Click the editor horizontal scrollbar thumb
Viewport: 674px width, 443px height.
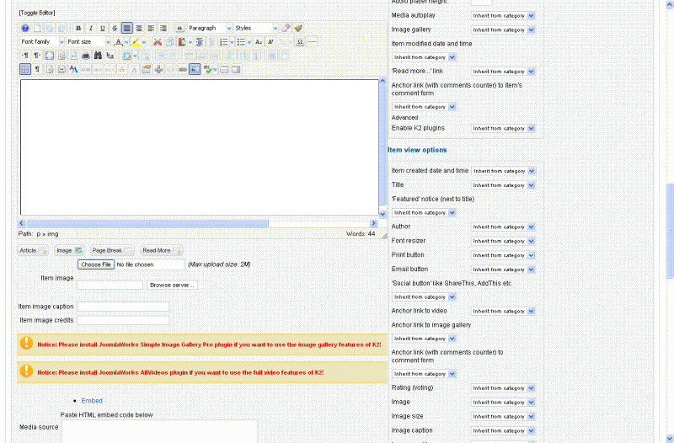(x=147, y=223)
